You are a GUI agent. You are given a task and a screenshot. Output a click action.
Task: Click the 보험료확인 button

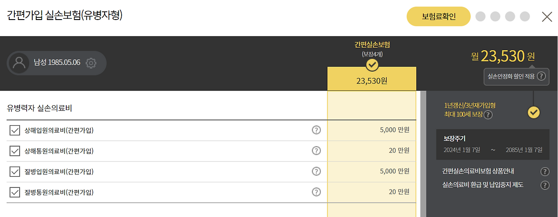click(x=439, y=17)
